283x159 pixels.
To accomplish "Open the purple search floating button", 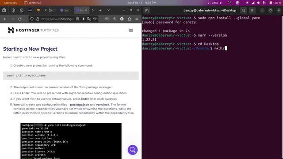I will tap(133, 150).
